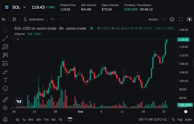Select the brush drawing tool
Image resolution: width=194 pixels, height=124 pixels.
tap(5, 72)
